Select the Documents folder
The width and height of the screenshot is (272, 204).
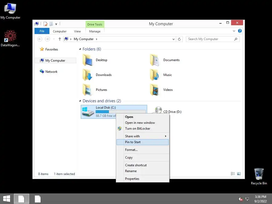click(x=165, y=60)
